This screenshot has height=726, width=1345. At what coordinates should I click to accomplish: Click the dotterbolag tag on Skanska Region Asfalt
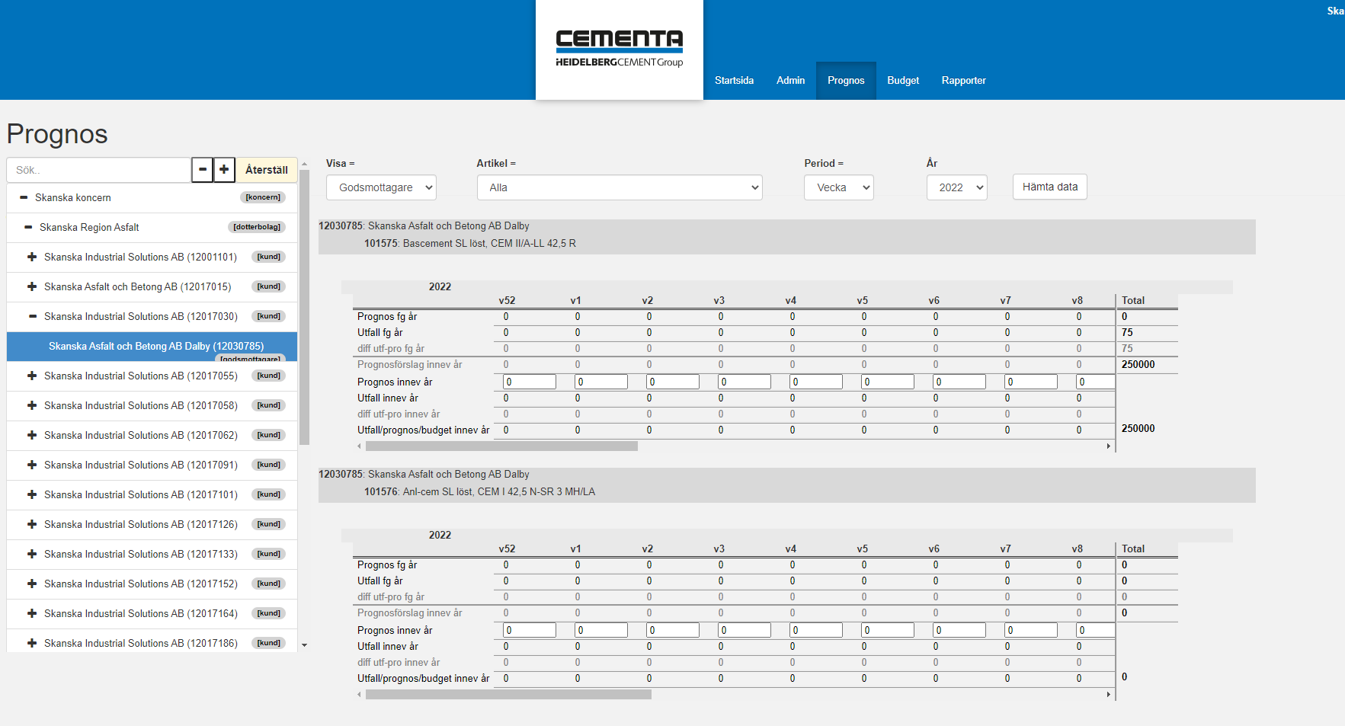257,227
